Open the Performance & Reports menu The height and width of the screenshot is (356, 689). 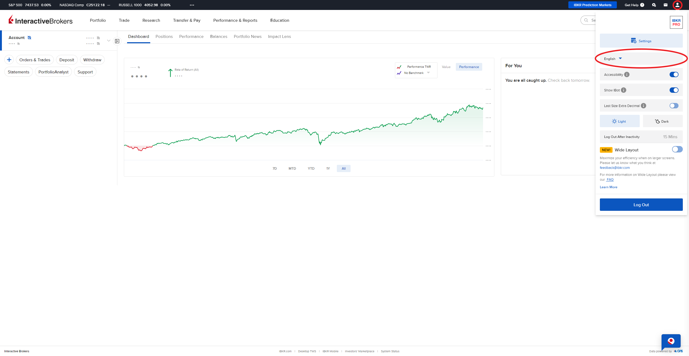point(235,20)
